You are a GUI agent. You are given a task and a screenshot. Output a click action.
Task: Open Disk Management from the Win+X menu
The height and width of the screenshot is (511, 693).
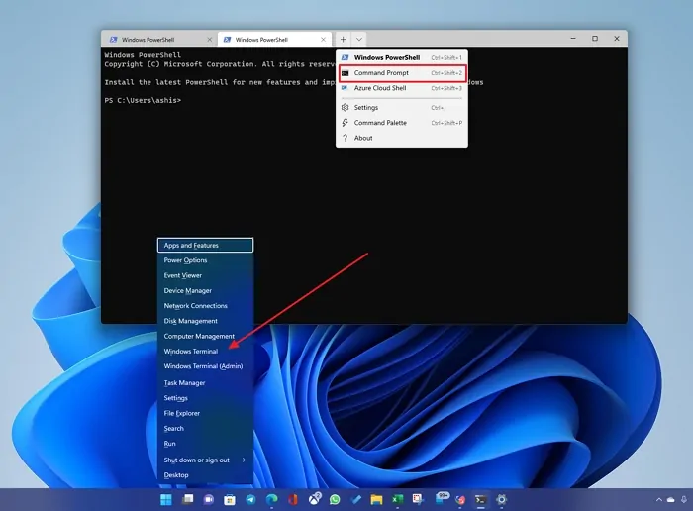click(205, 321)
